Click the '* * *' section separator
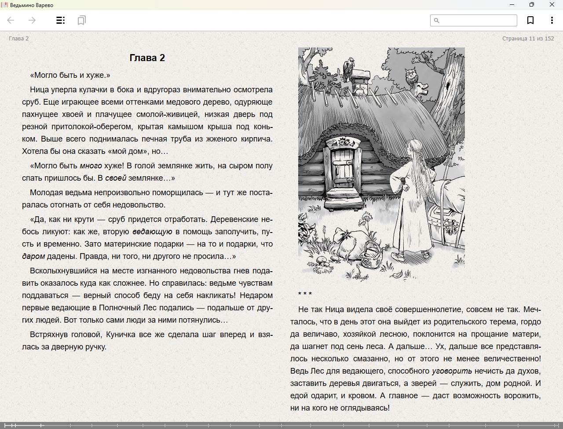The width and height of the screenshot is (563, 429). [x=305, y=294]
